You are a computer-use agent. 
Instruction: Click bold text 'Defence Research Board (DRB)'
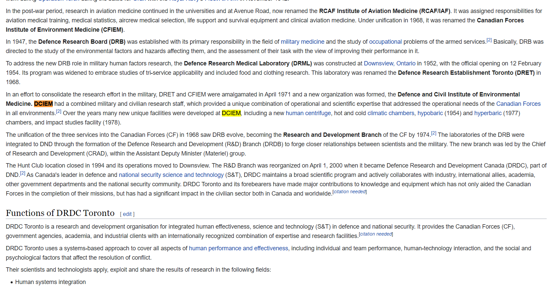(x=82, y=42)
